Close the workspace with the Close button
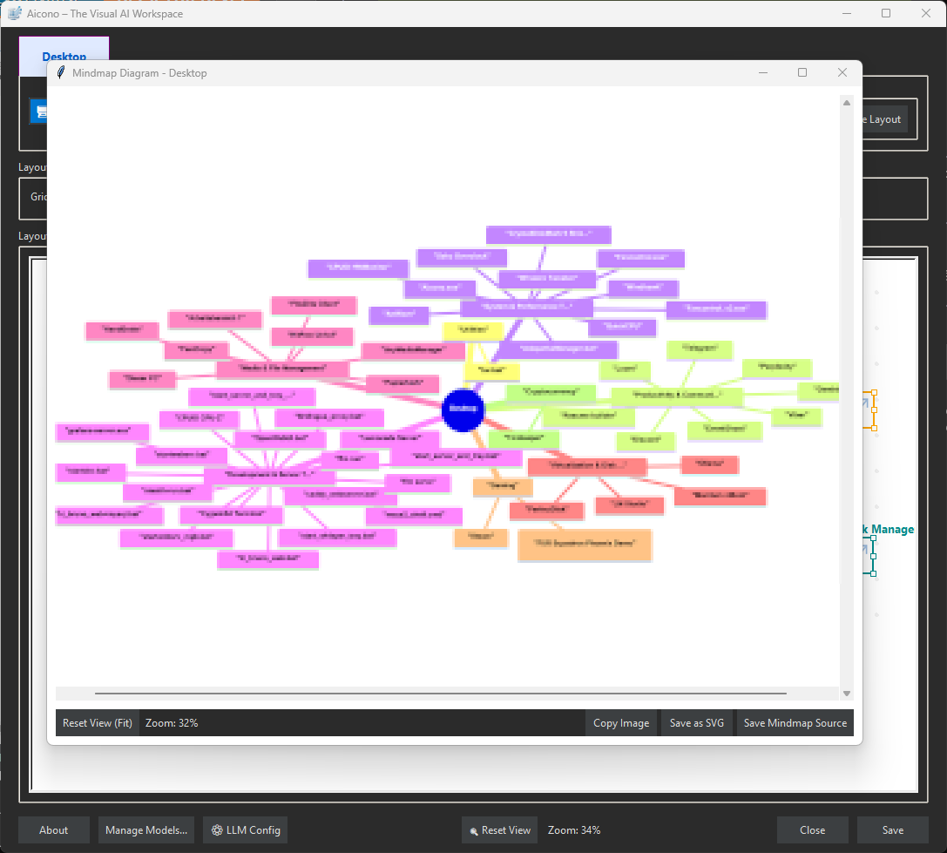The width and height of the screenshot is (947, 853). [812, 829]
